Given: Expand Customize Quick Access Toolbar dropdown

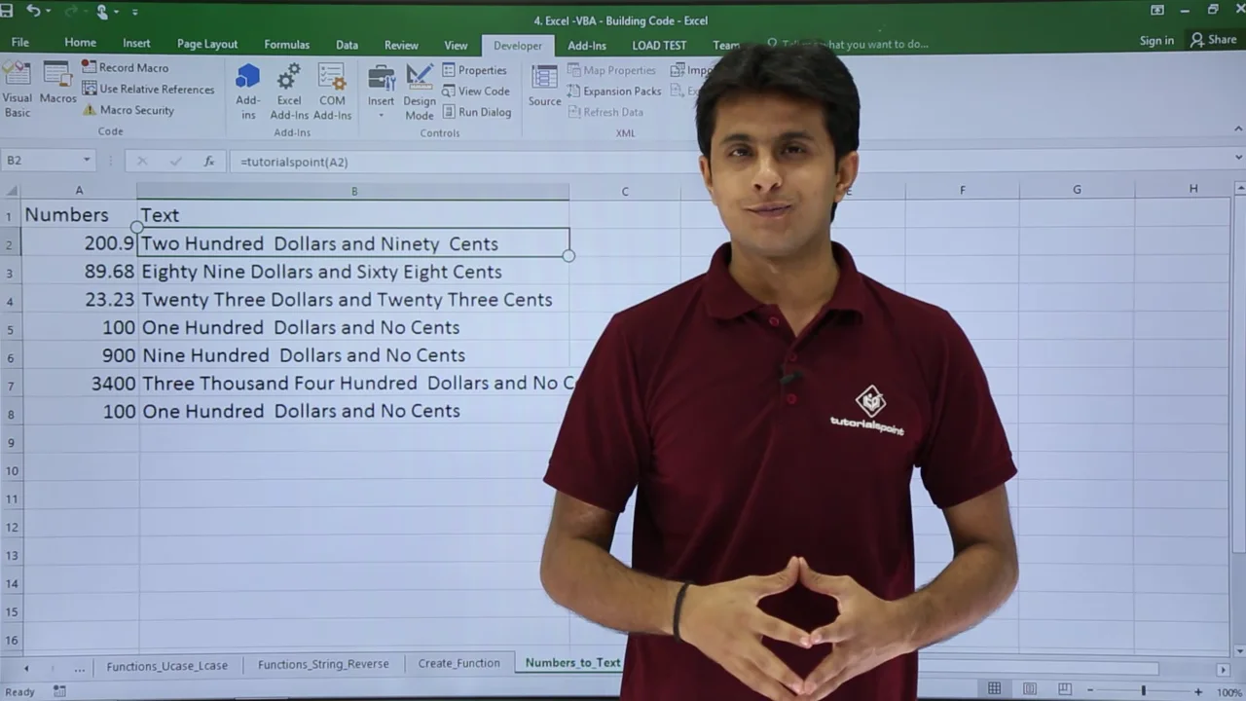Looking at the screenshot, I should (x=135, y=13).
